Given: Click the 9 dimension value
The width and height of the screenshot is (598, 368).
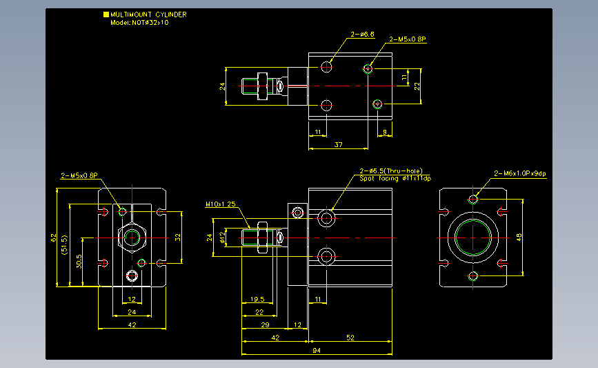Looking at the screenshot, I should point(385,132).
